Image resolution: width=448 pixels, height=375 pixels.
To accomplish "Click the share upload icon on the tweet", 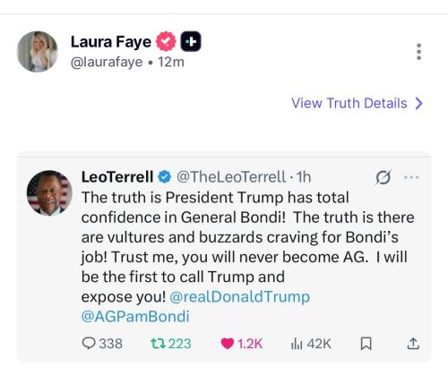I will (x=413, y=344).
